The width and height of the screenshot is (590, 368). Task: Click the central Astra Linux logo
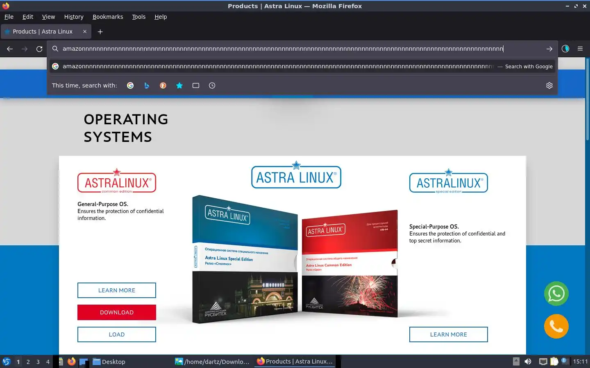coord(296,175)
